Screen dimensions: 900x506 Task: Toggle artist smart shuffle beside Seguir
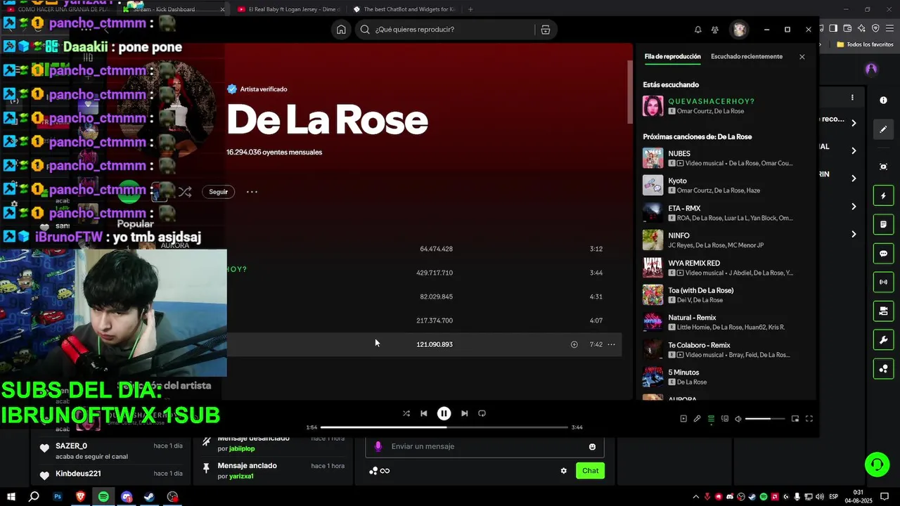tap(185, 191)
